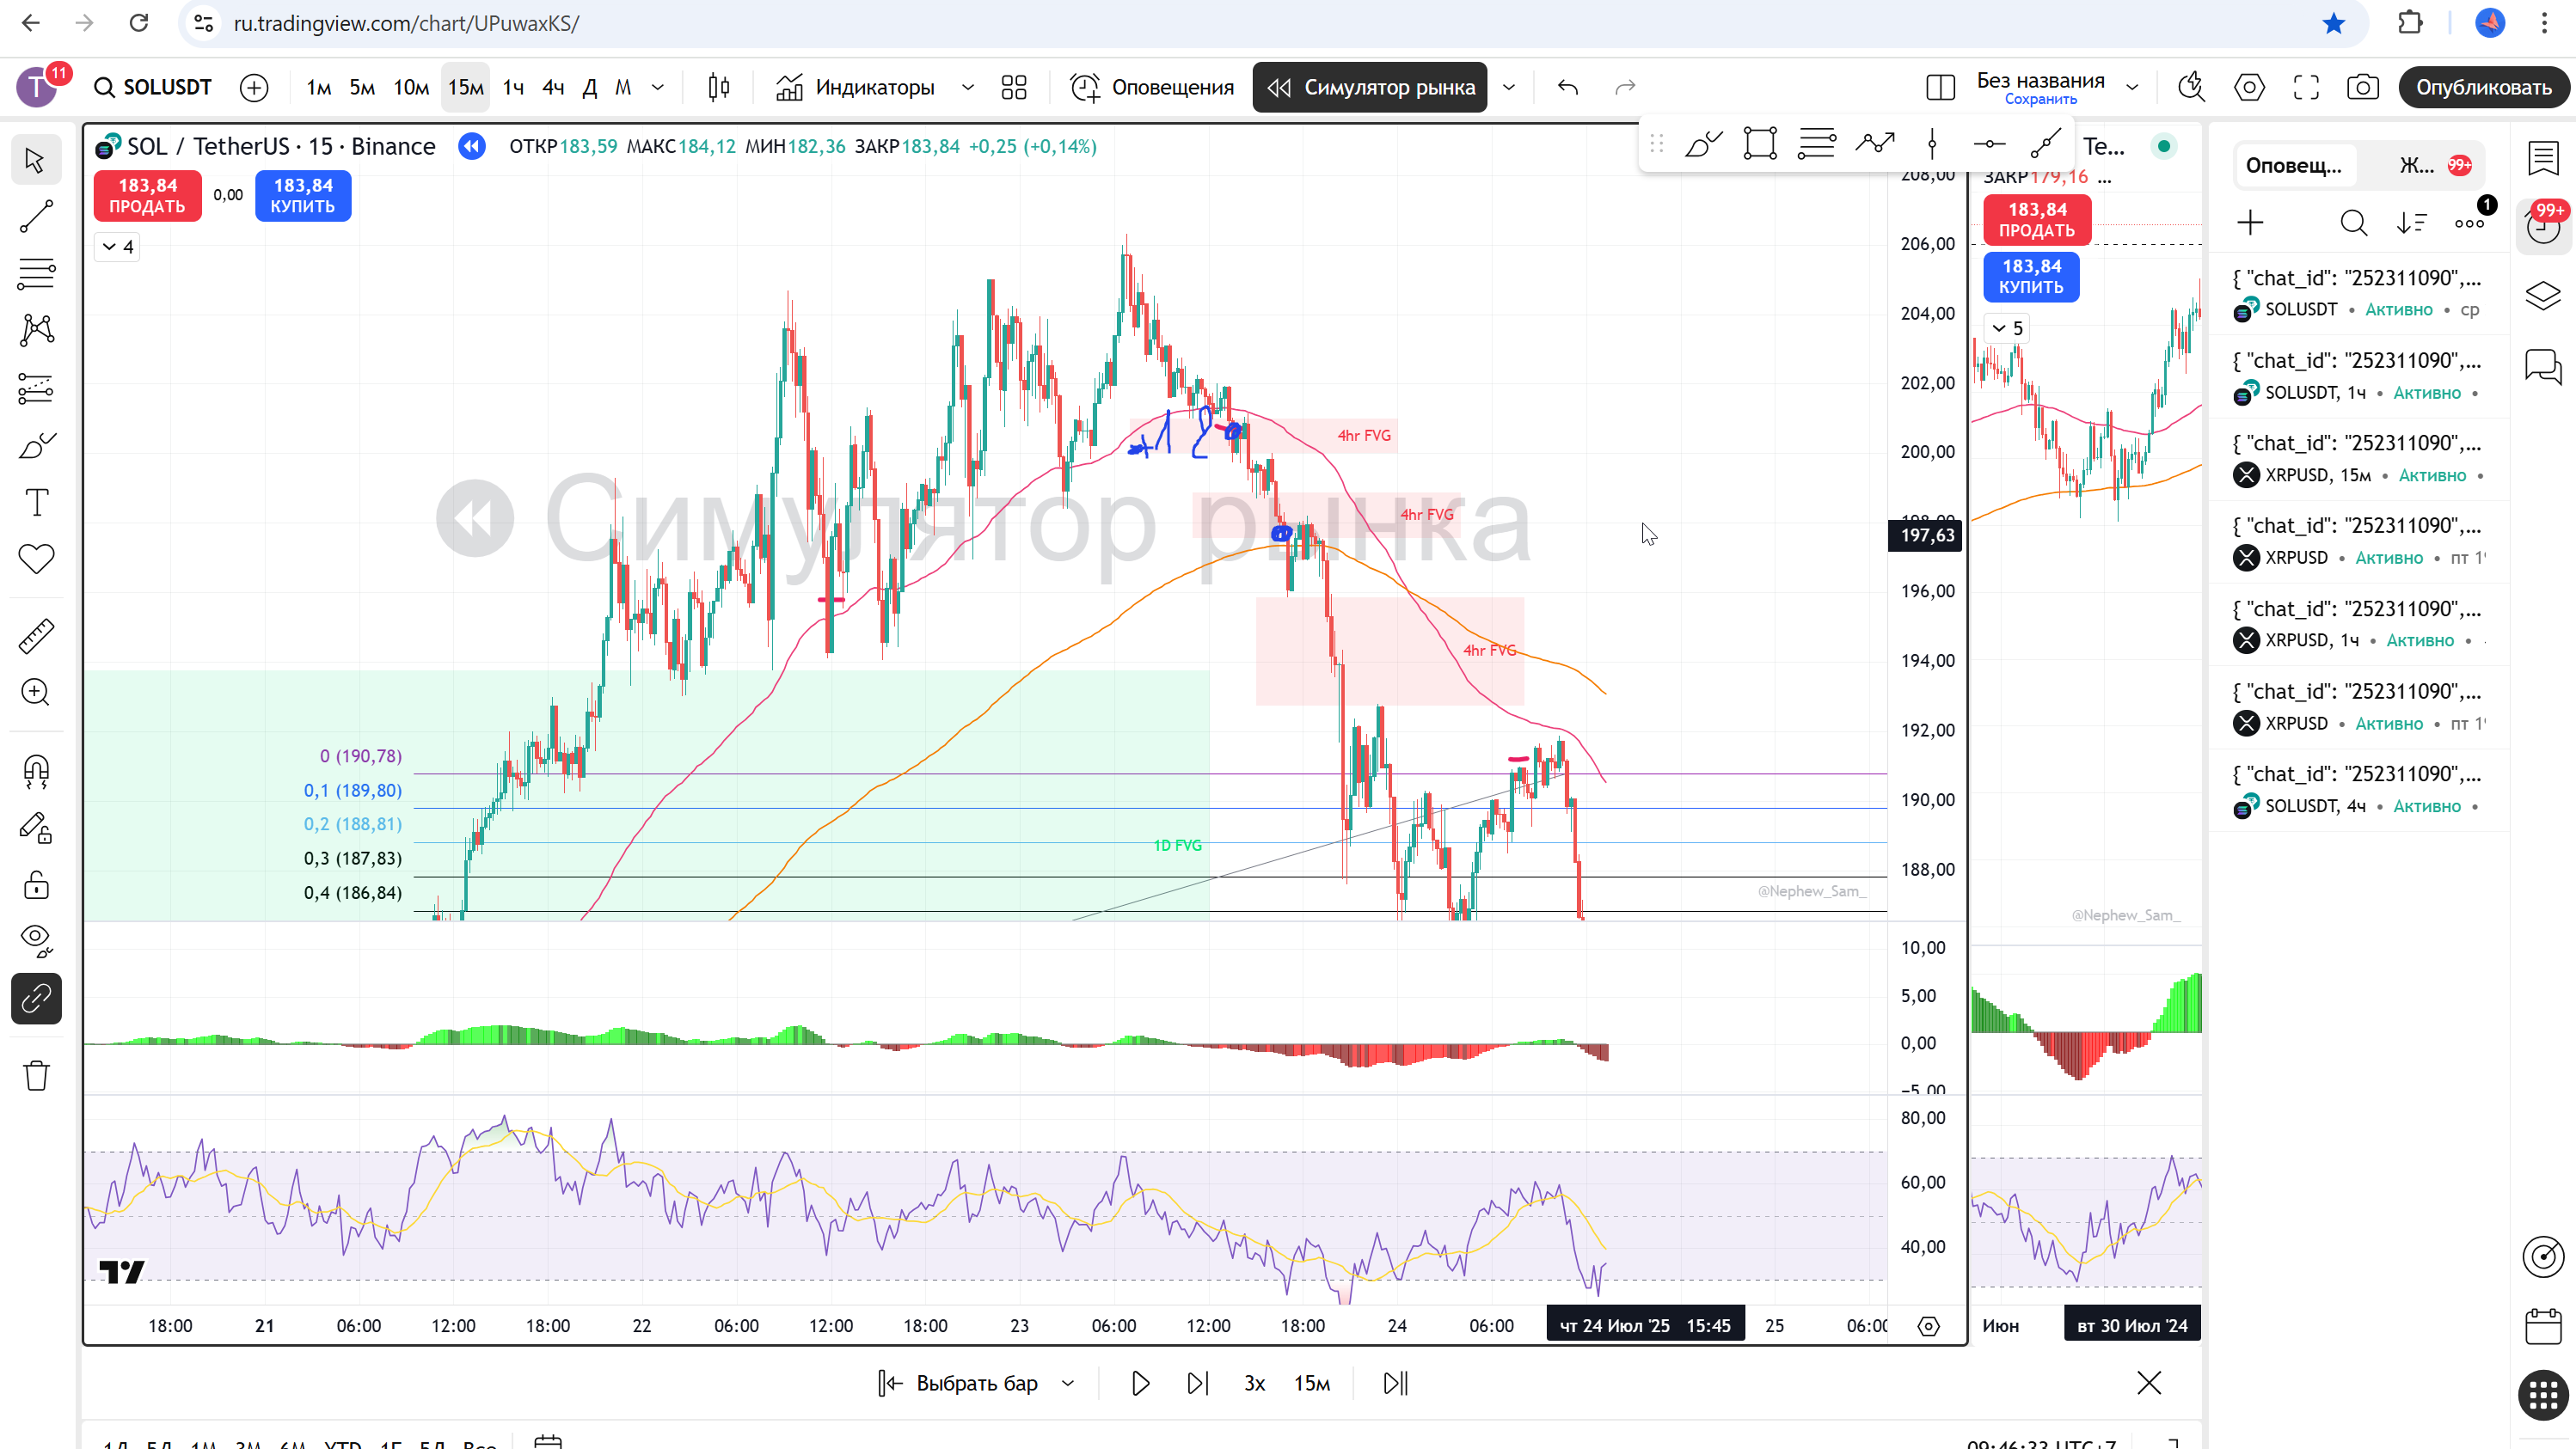Viewport: 2576px width, 1449px height.
Task: Open symbol search SOLUSDT
Action: tap(153, 87)
